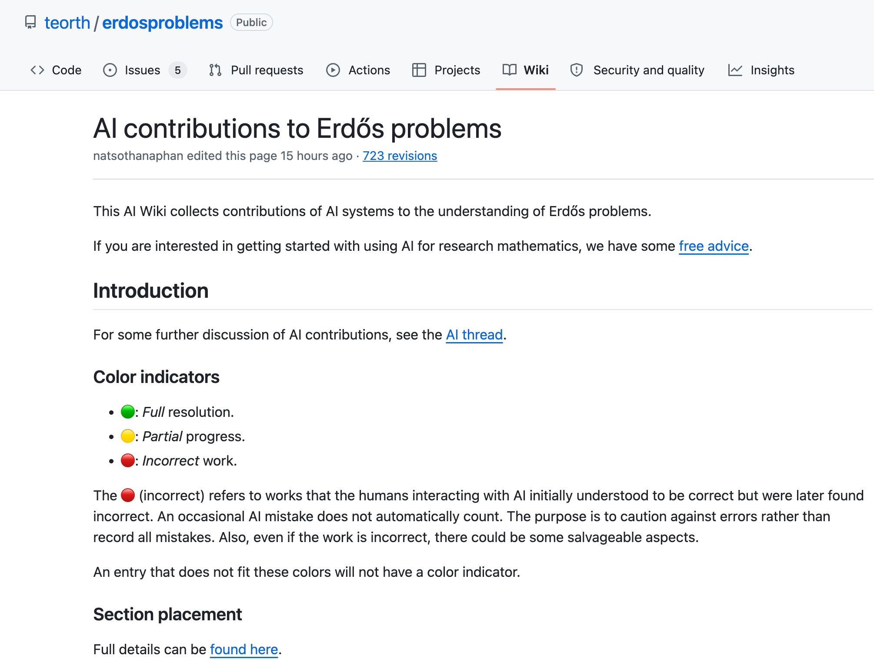The image size is (874, 659).
Task: Click the issues count badge showing 5
Action: (177, 70)
